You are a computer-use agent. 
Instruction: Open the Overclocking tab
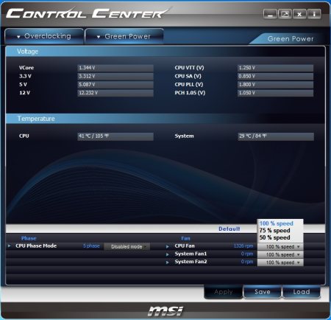tap(44, 36)
